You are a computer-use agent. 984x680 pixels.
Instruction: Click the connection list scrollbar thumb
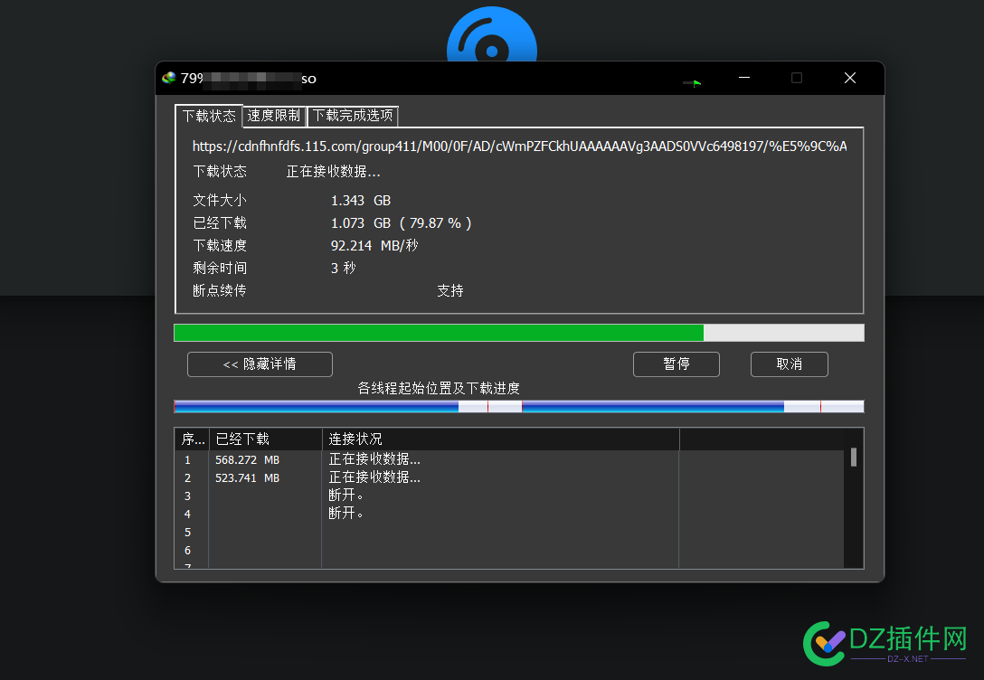tap(854, 457)
